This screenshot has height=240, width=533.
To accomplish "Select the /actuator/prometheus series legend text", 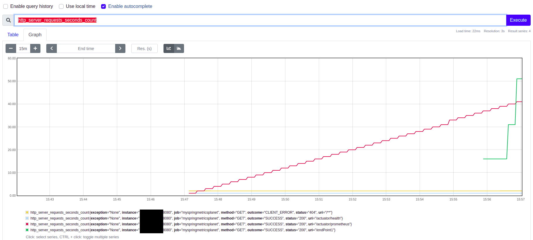I will point(191,224).
